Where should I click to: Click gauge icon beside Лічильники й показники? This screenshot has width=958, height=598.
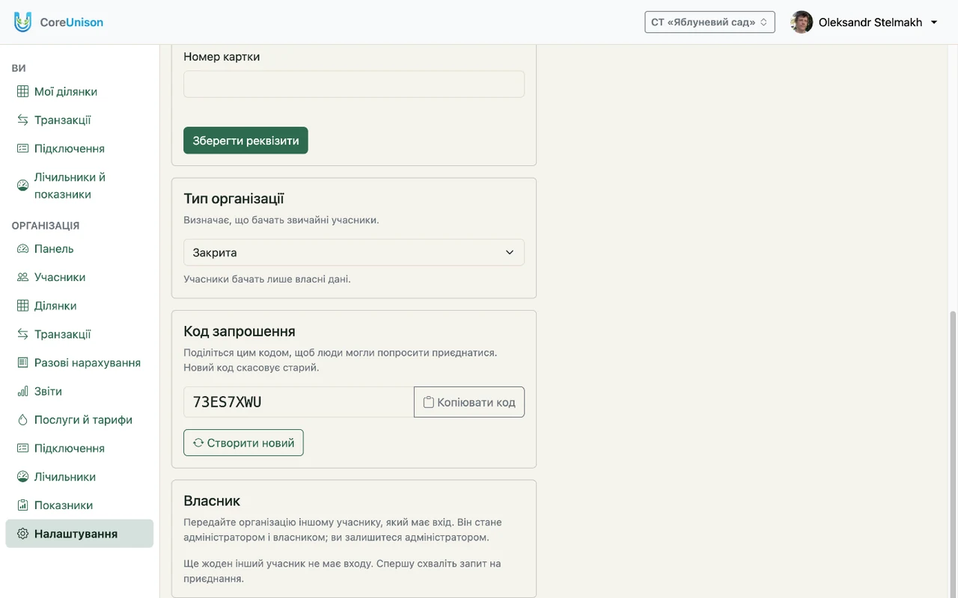click(x=23, y=185)
